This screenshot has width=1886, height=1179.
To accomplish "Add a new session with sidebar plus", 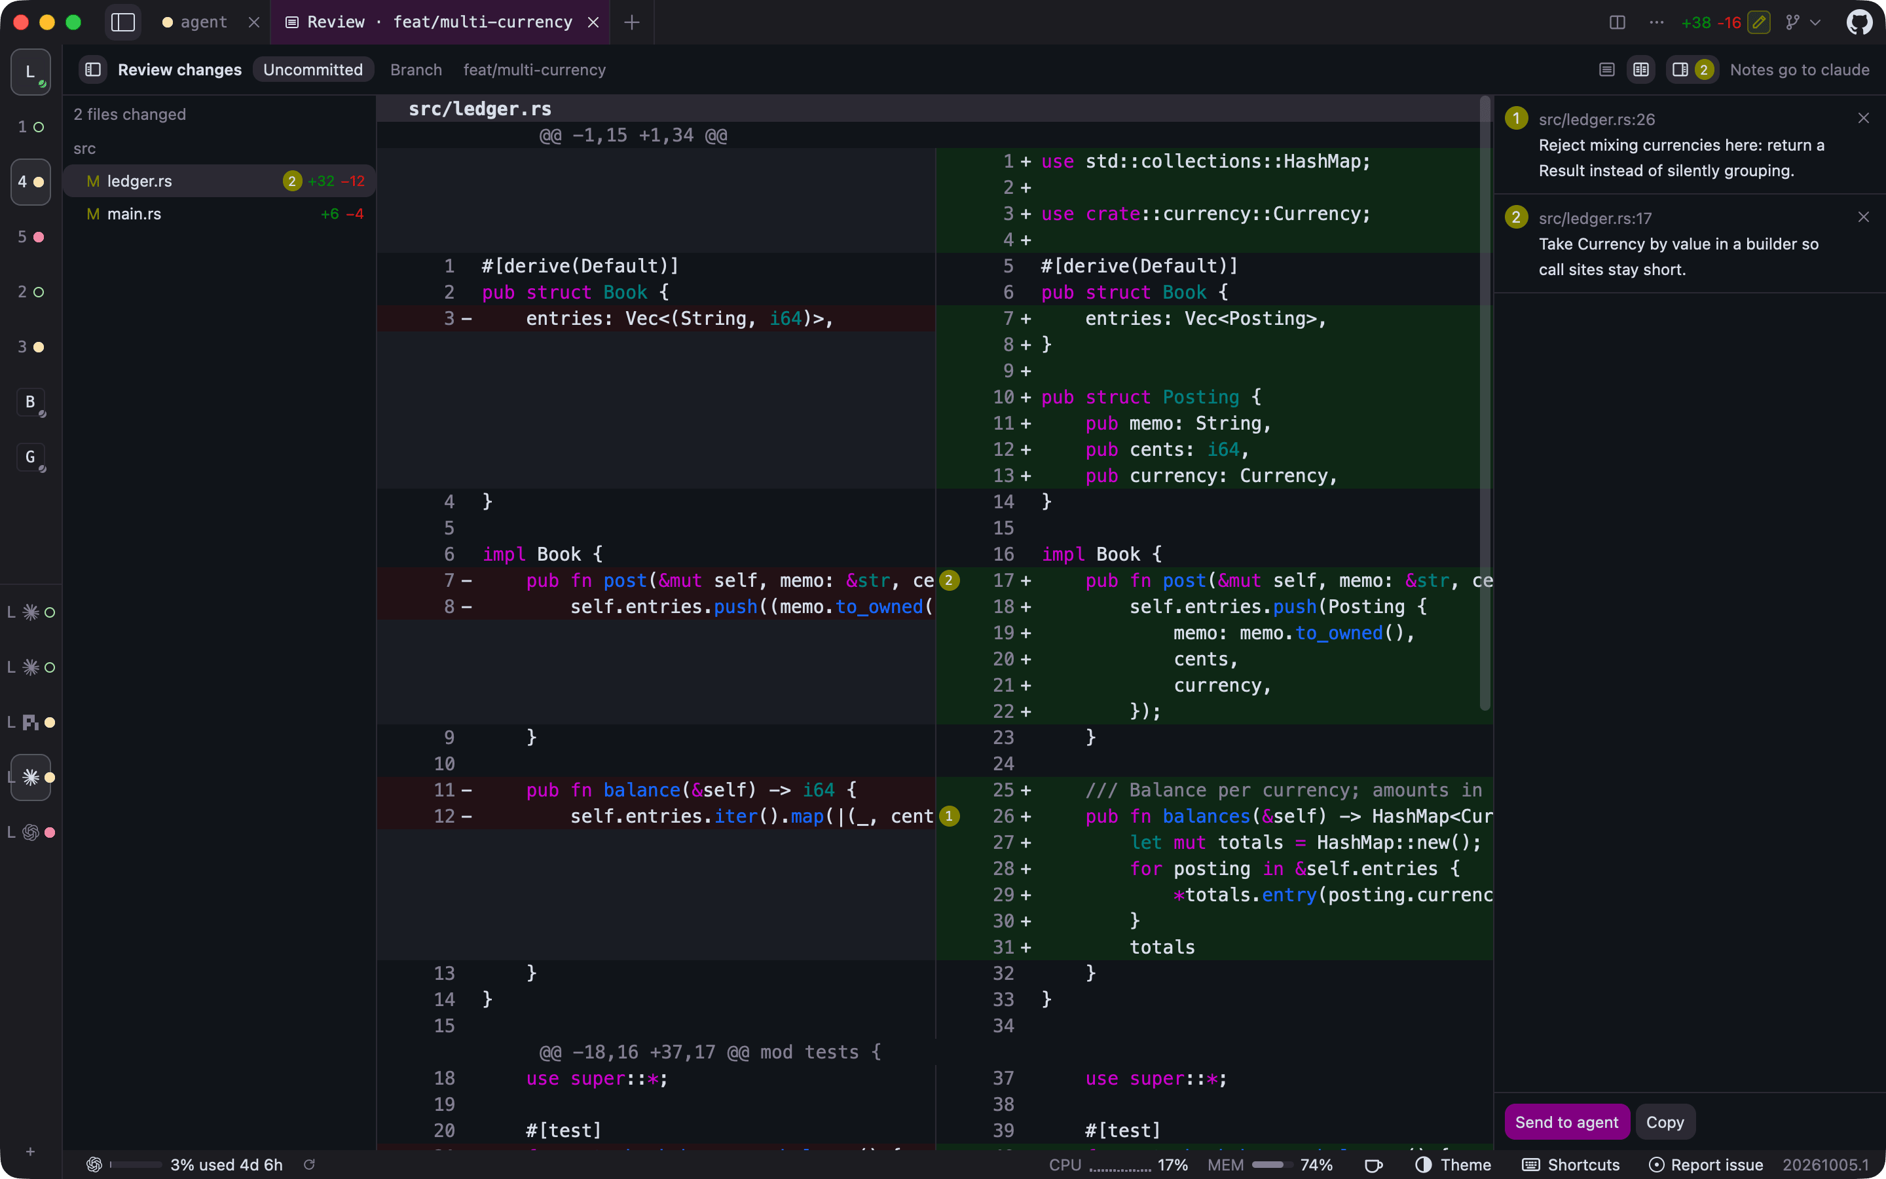I will click(30, 1151).
